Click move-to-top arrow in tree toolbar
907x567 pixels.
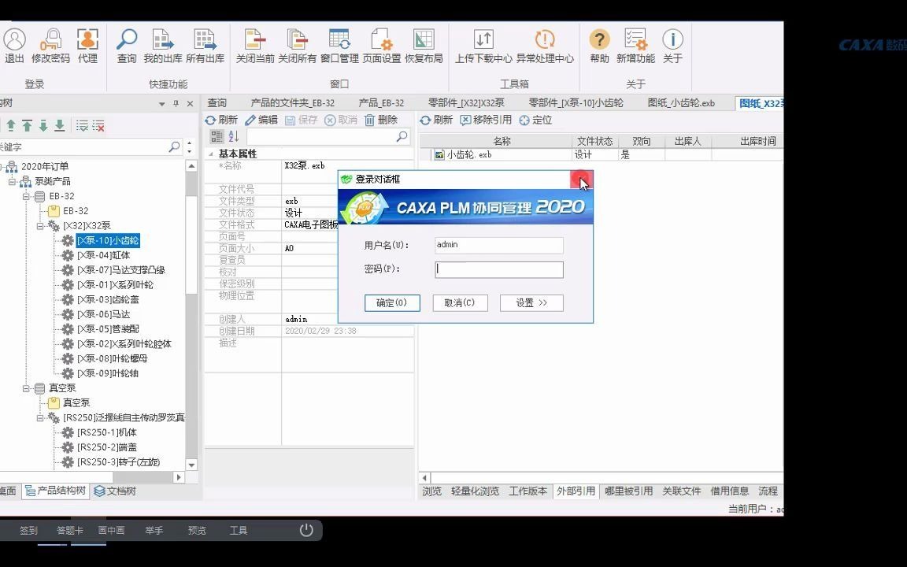pyautogui.click(x=28, y=125)
